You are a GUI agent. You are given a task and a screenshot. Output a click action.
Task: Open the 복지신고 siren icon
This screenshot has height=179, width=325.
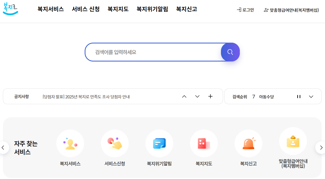coord(248,143)
